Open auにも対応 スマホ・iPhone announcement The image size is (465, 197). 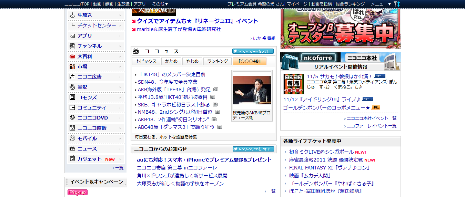point(204,160)
